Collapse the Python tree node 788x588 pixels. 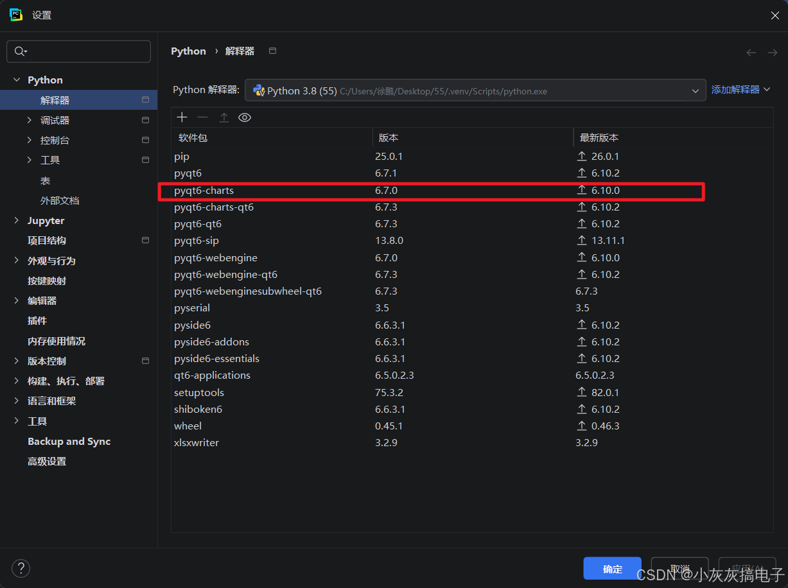click(x=17, y=80)
